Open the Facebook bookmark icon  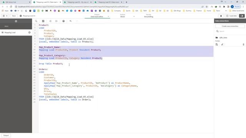pos(71,11)
